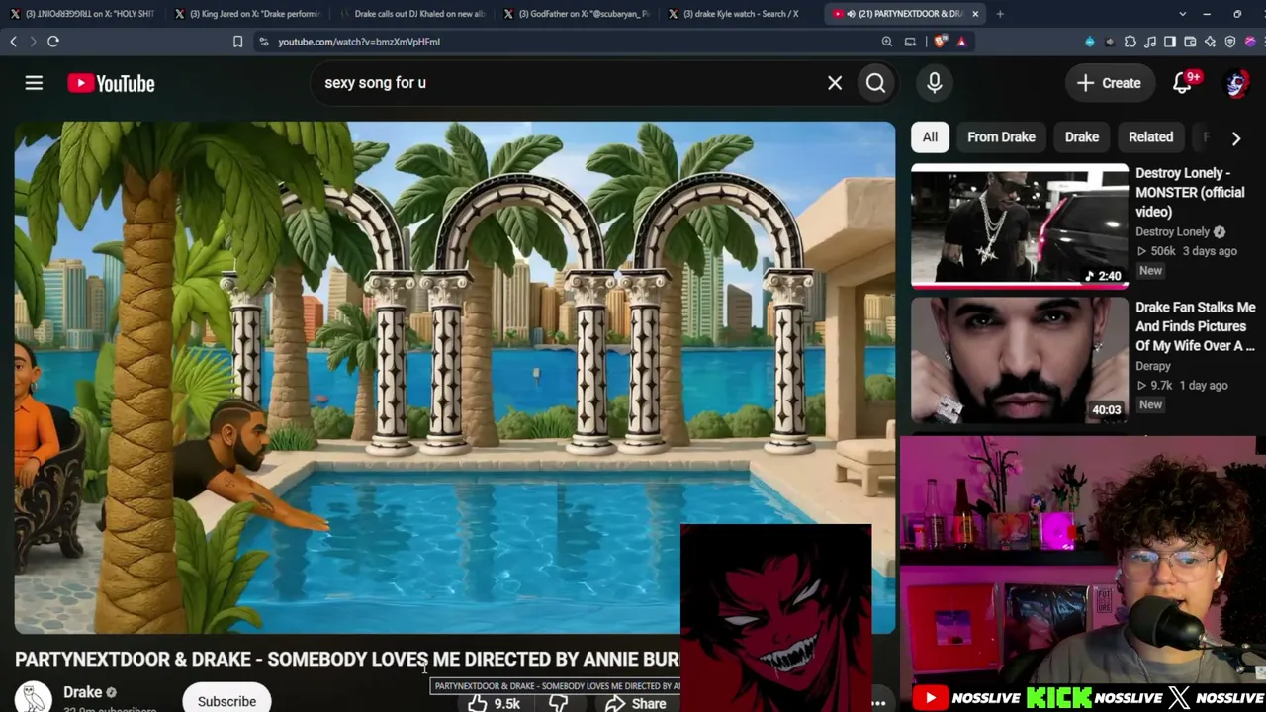Toggle the browser sidebar panel
This screenshot has height=712, width=1266.
1170,42
